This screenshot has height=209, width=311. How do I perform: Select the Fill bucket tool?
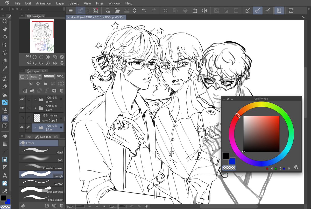click(5, 136)
